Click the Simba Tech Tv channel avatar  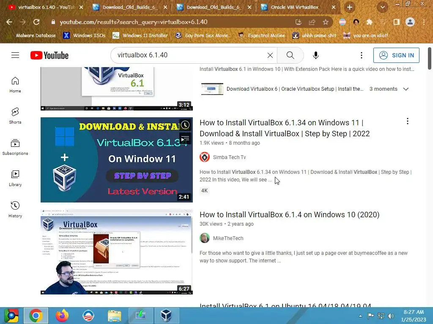coord(205,157)
